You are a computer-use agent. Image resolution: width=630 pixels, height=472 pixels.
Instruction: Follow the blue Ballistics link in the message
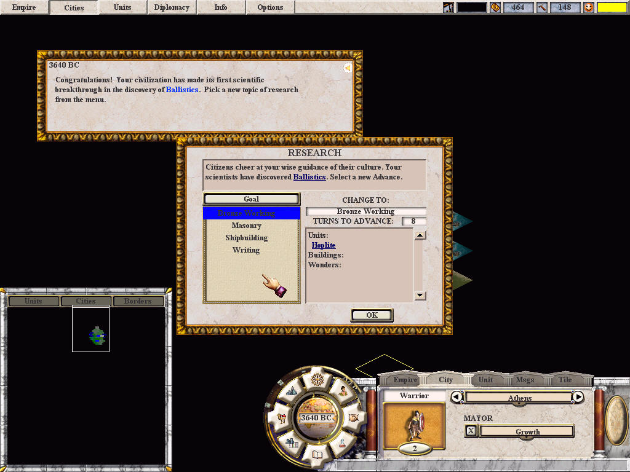coord(182,90)
